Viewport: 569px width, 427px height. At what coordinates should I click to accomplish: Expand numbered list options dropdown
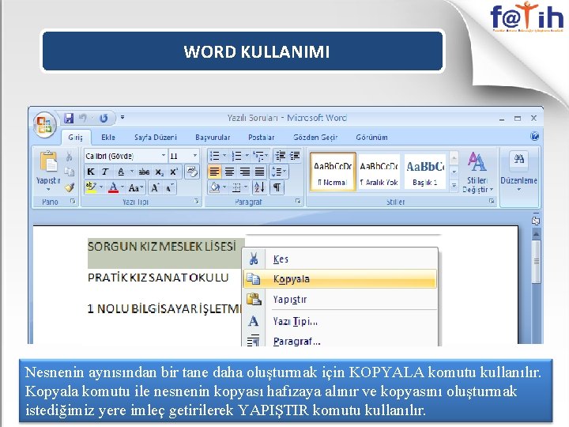point(247,156)
